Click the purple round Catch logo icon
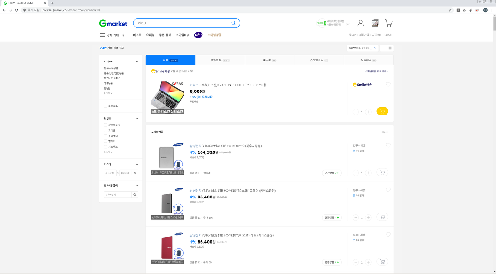The image size is (496, 274). [x=198, y=35]
